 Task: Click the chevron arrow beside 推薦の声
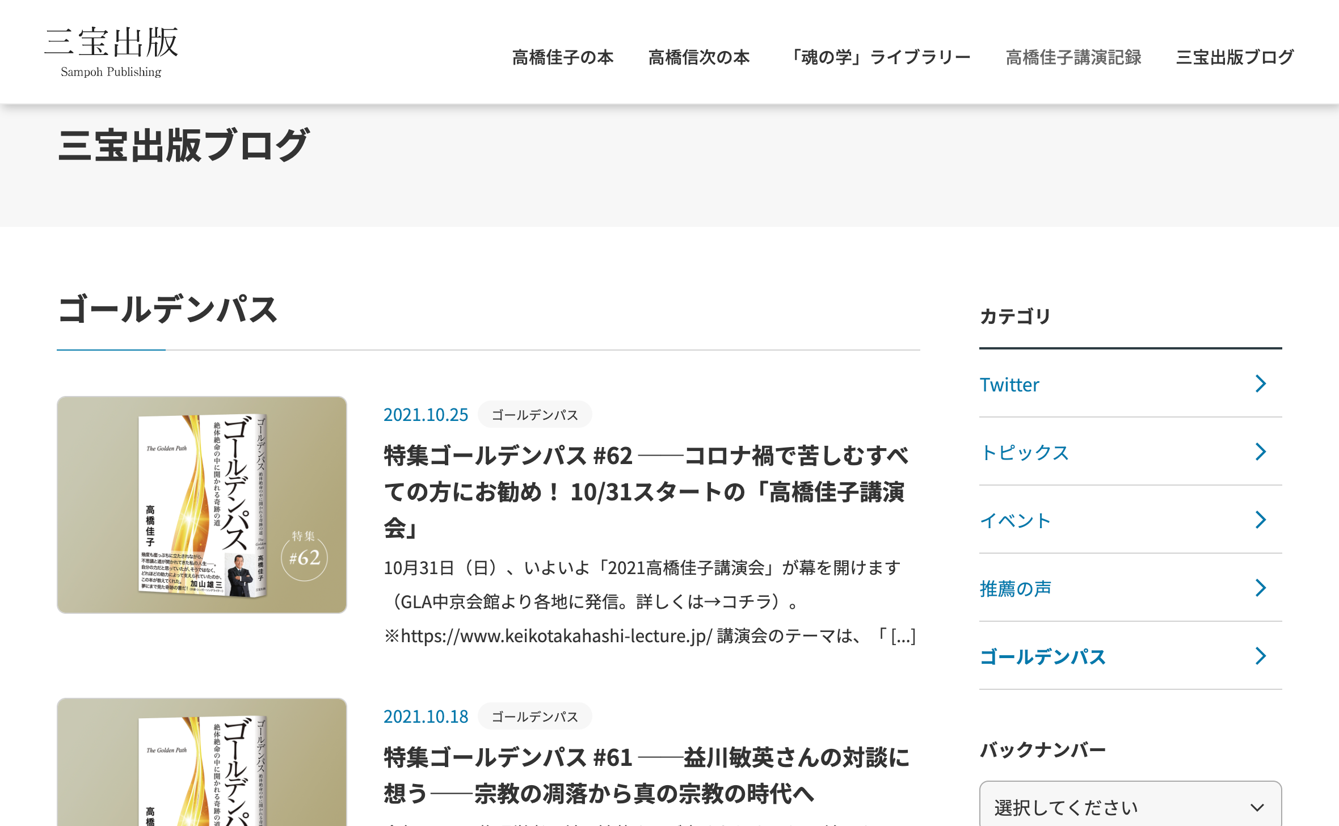tap(1261, 588)
